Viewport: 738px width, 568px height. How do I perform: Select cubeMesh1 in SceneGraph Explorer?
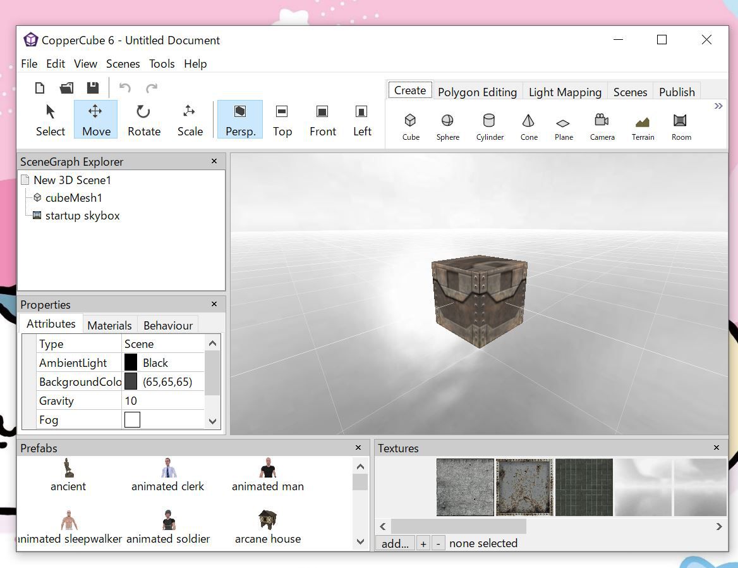73,198
